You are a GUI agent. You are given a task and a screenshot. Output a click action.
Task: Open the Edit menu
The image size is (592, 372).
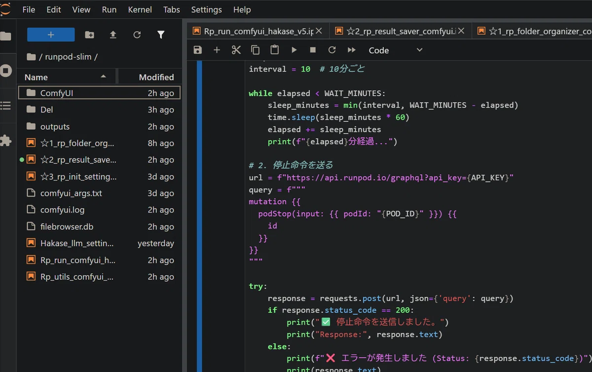click(54, 9)
